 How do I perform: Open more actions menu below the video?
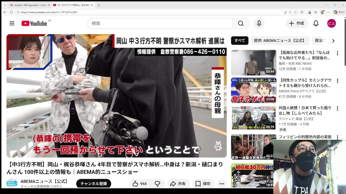tap(222, 184)
